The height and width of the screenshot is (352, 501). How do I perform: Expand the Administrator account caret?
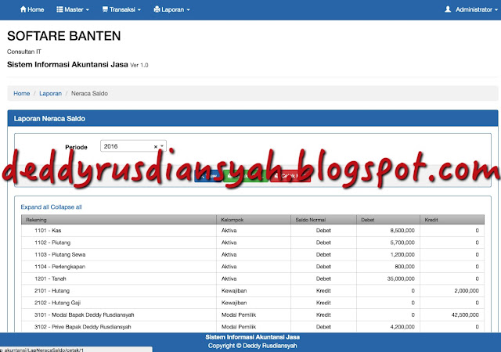496,10
